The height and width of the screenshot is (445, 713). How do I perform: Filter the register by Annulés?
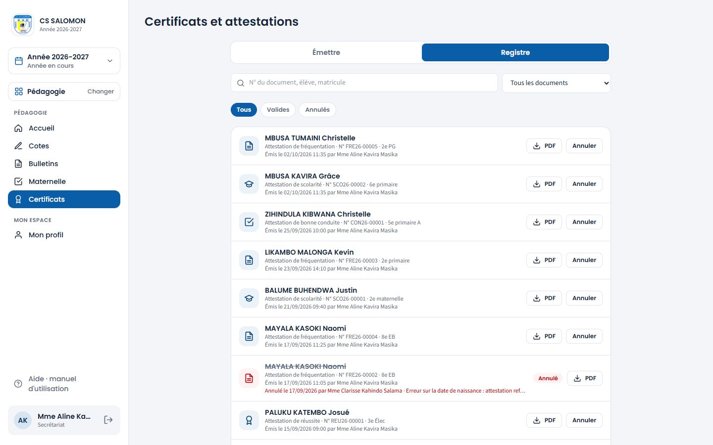tap(317, 110)
